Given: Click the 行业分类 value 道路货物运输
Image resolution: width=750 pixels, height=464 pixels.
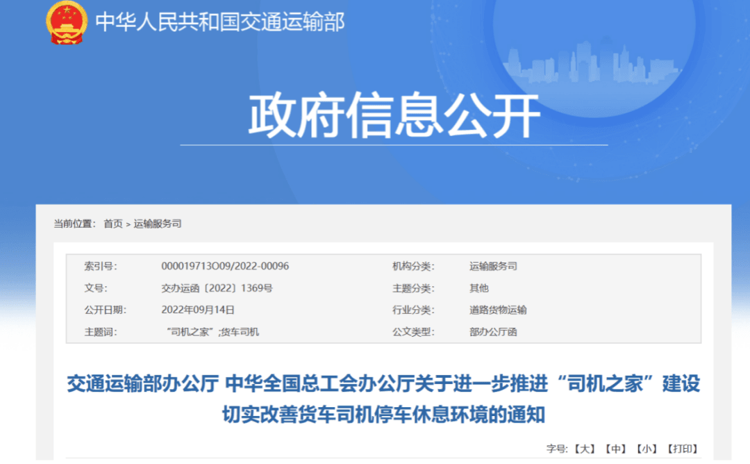Looking at the screenshot, I should 498,310.
